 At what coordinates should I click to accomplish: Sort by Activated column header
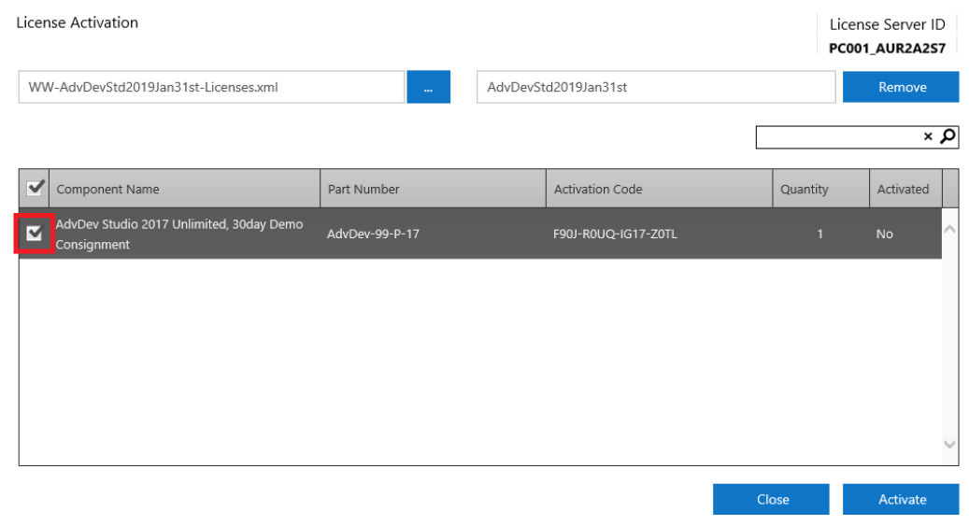[x=906, y=189]
